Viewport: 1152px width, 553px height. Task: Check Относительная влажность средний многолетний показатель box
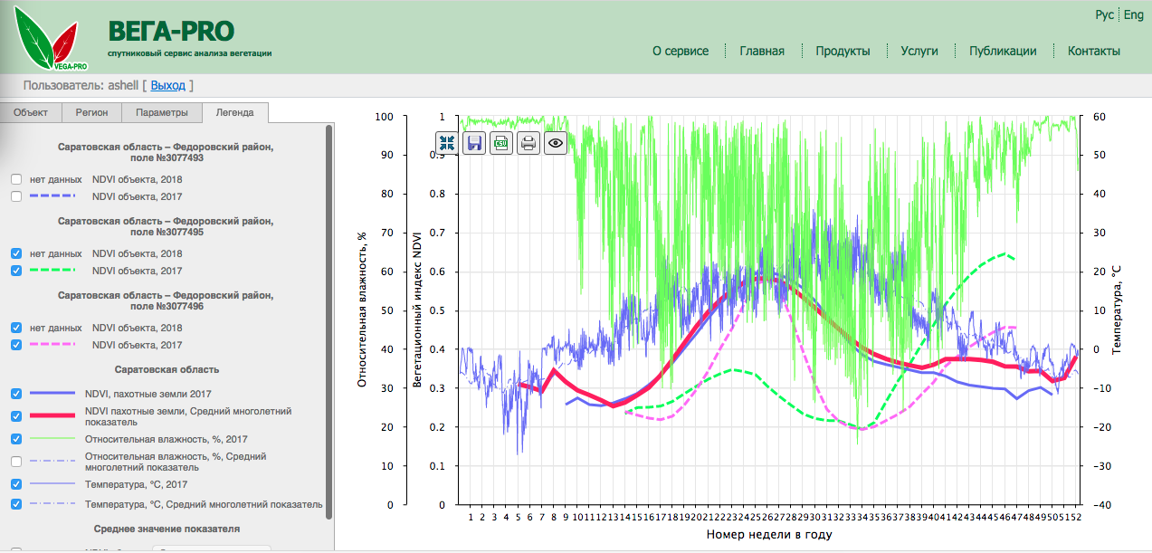(16, 462)
